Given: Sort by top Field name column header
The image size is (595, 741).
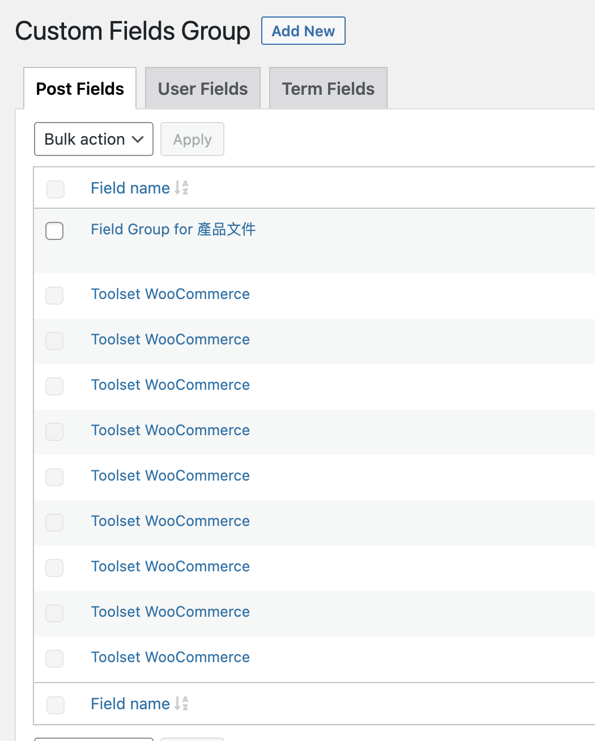Looking at the screenshot, I should (x=130, y=188).
